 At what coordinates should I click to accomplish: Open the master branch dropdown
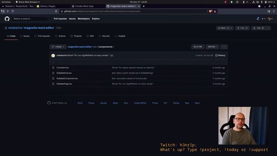point(58,47)
